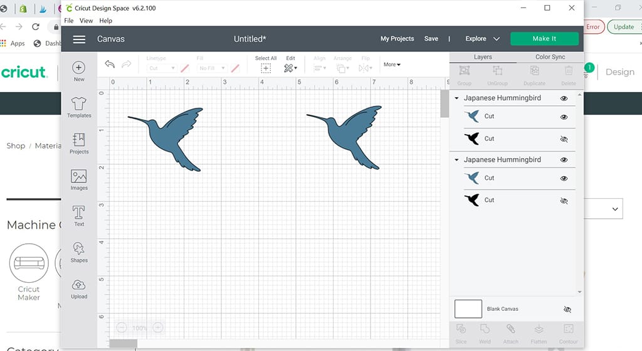The width and height of the screenshot is (642, 351).
Task: Reload the browser page
Action: click(x=36, y=26)
